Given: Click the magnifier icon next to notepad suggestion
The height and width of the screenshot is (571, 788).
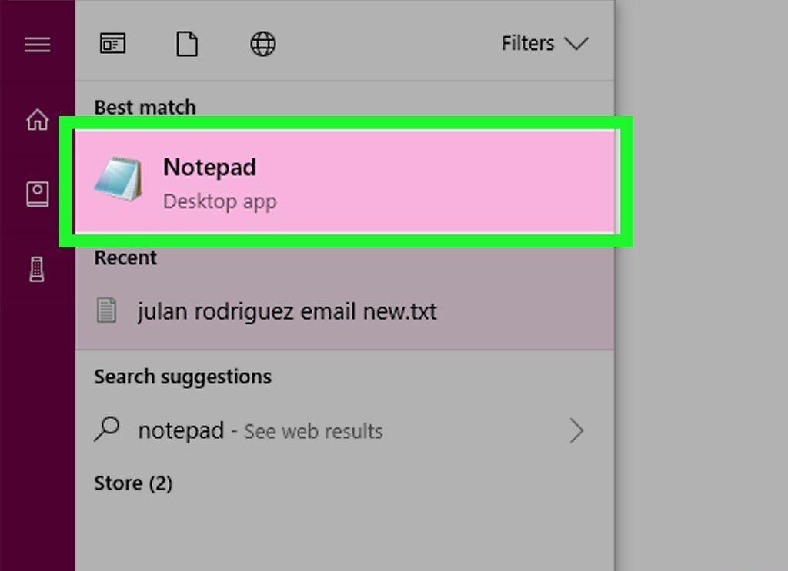Looking at the screenshot, I should point(106,430).
